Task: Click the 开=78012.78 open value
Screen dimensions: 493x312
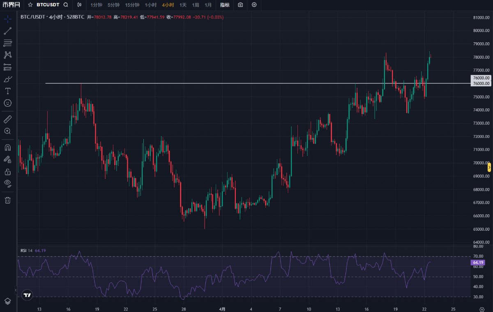Action: tap(99, 17)
